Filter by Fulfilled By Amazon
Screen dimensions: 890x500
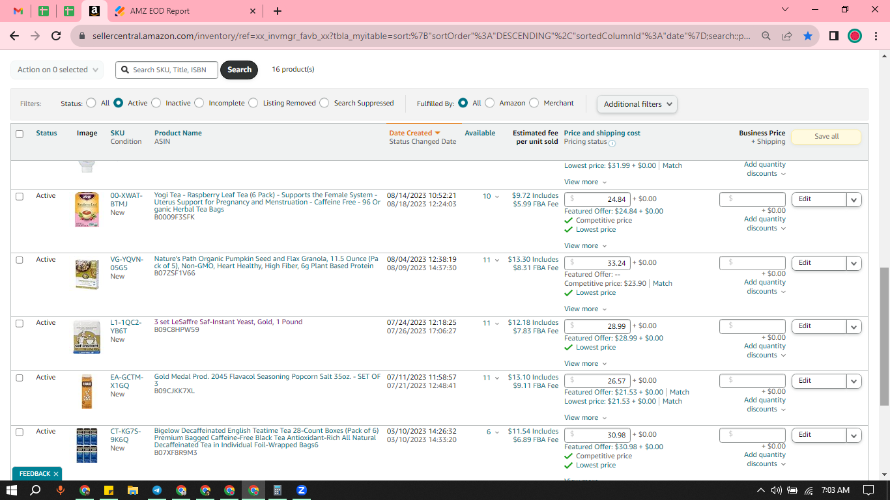(x=490, y=103)
